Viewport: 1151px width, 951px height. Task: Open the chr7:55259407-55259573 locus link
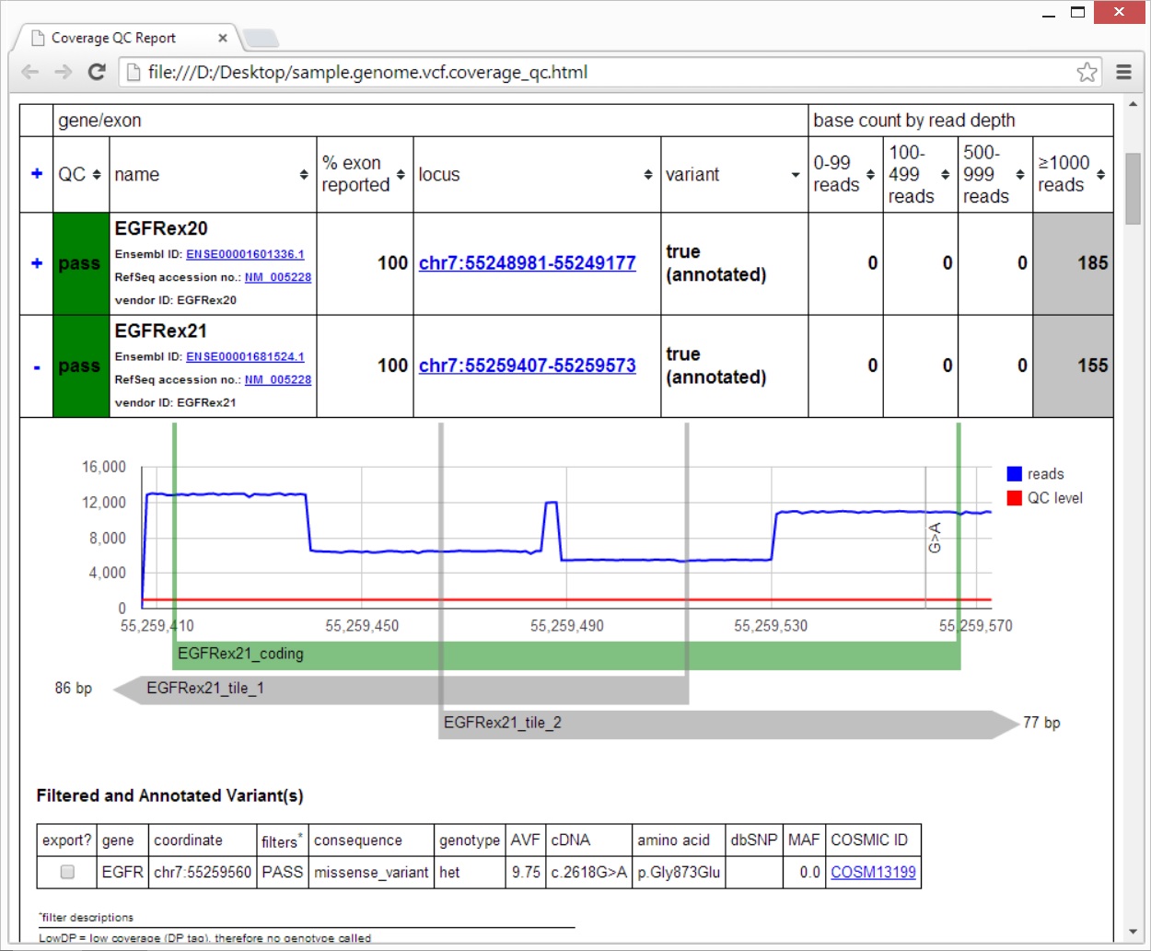tap(527, 365)
